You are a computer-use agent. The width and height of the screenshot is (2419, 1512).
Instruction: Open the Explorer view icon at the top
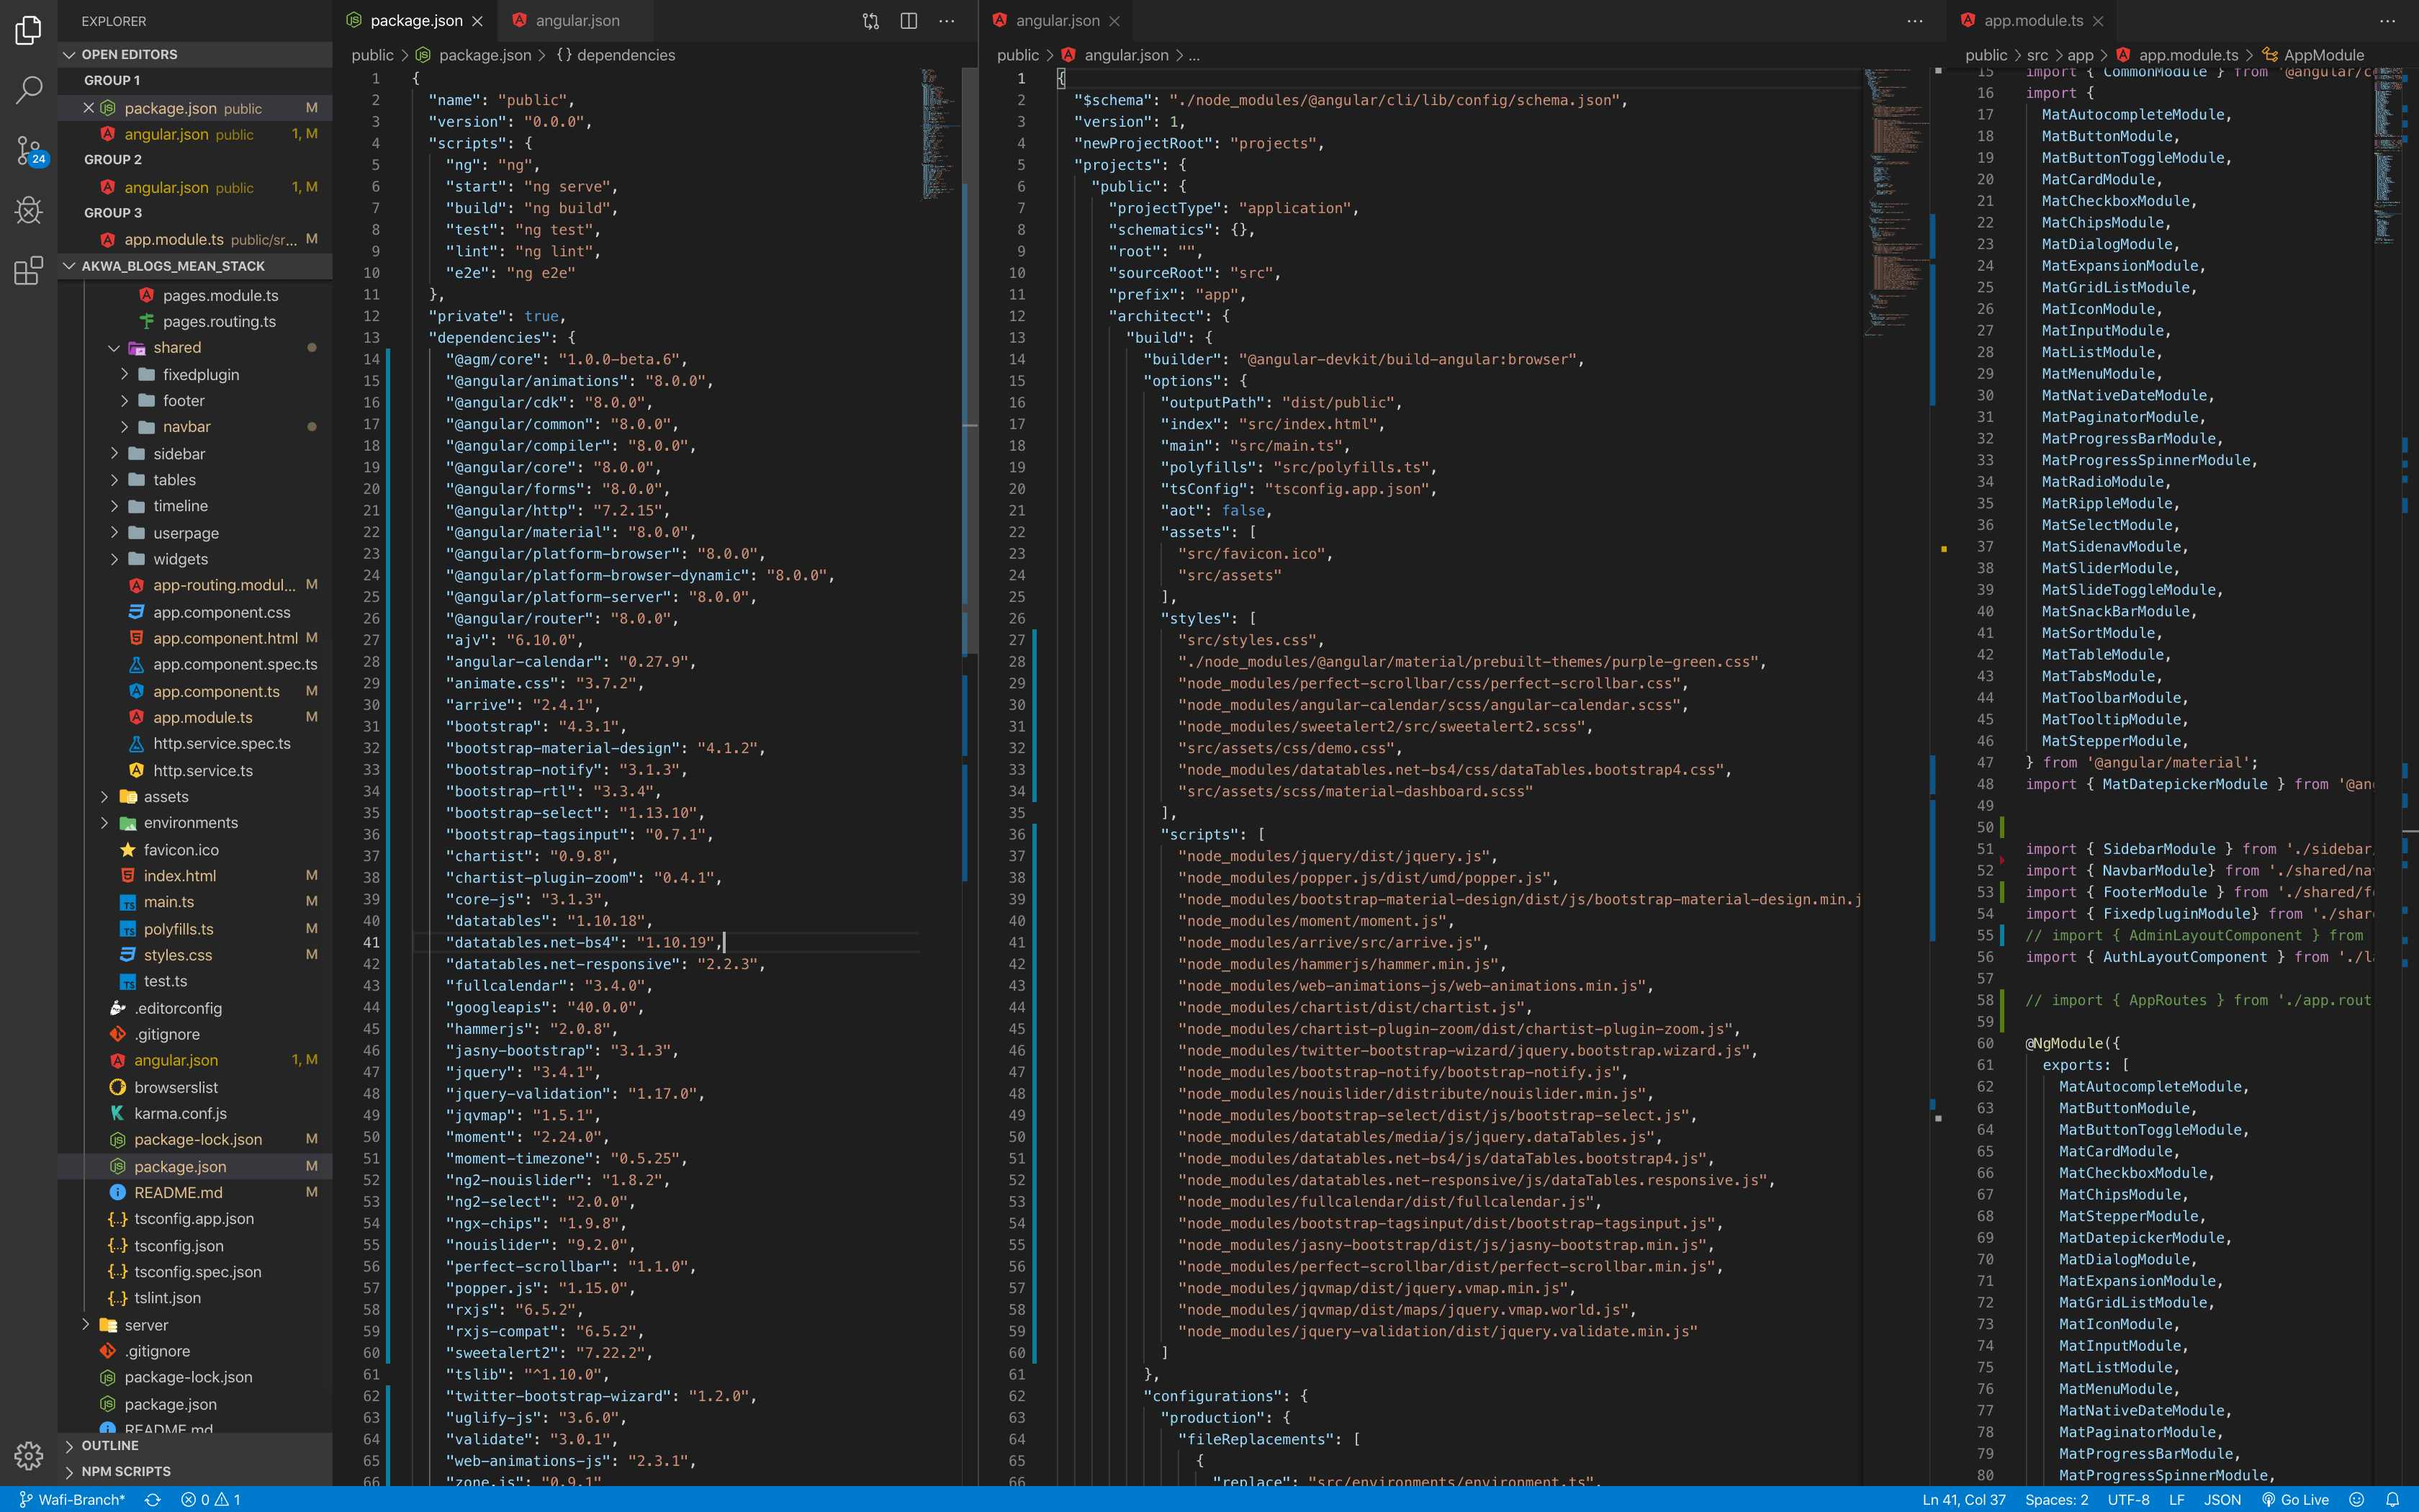click(27, 30)
